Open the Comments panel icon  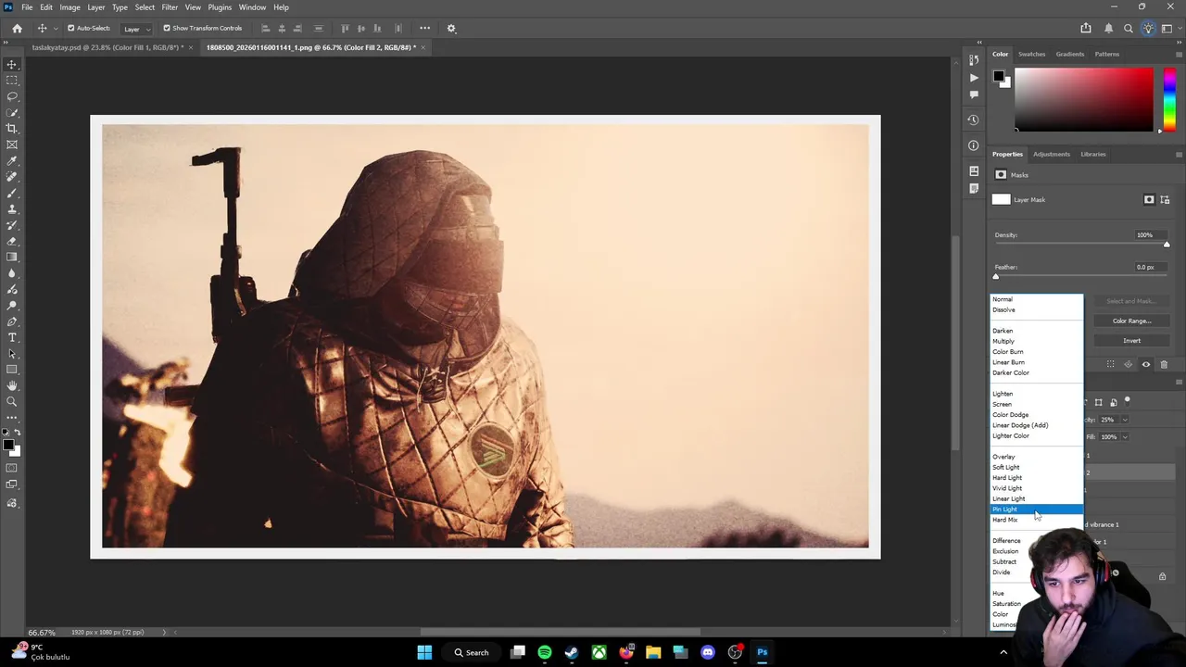coord(973,94)
